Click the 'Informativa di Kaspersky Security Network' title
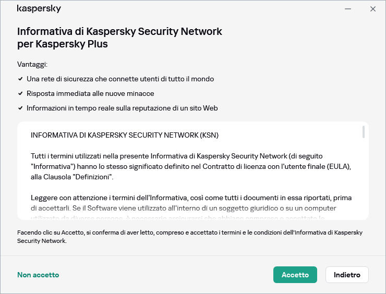 coord(120,38)
